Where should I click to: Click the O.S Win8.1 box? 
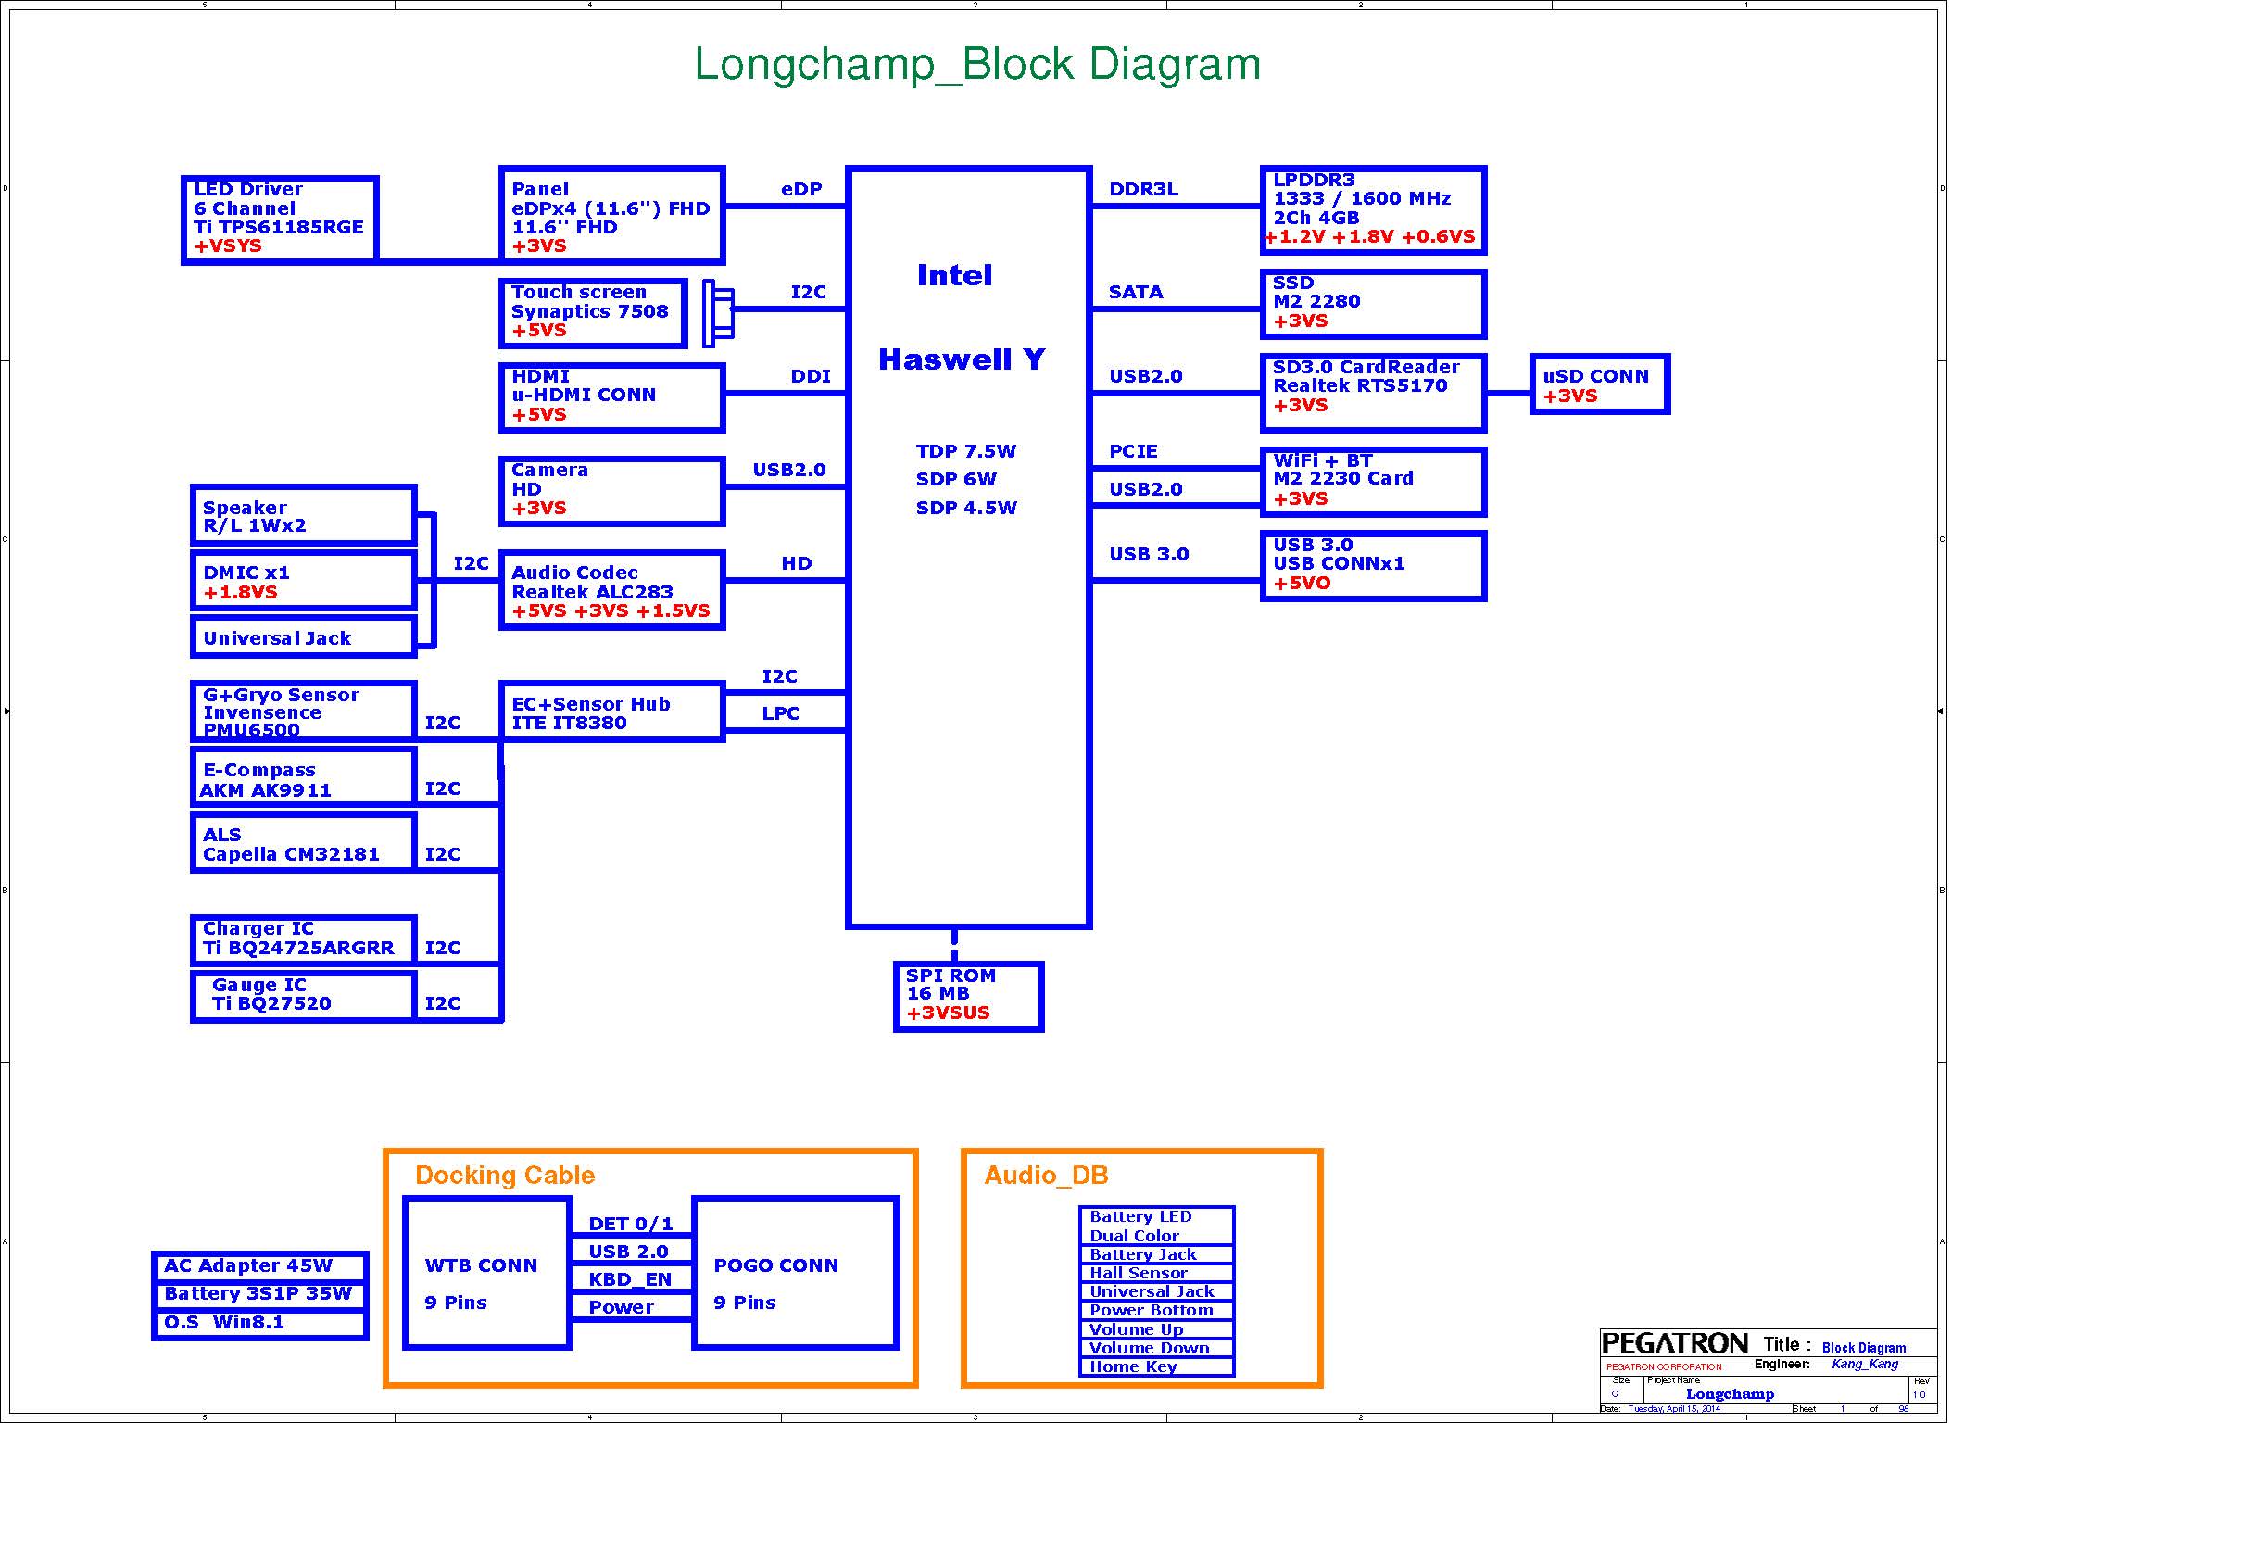pyautogui.click(x=260, y=1323)
